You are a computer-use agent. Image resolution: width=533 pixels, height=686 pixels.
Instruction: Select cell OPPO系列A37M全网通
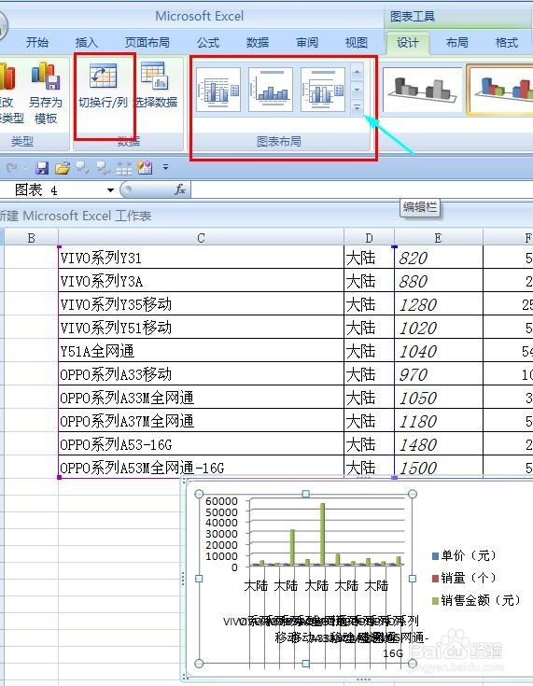(201, 420)
